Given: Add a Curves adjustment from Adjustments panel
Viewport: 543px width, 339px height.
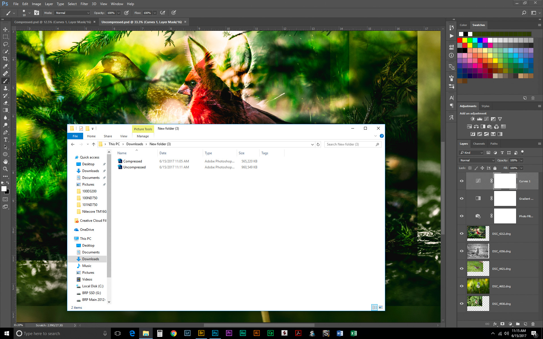Looking at the screenshot, I should pos(486,119).
